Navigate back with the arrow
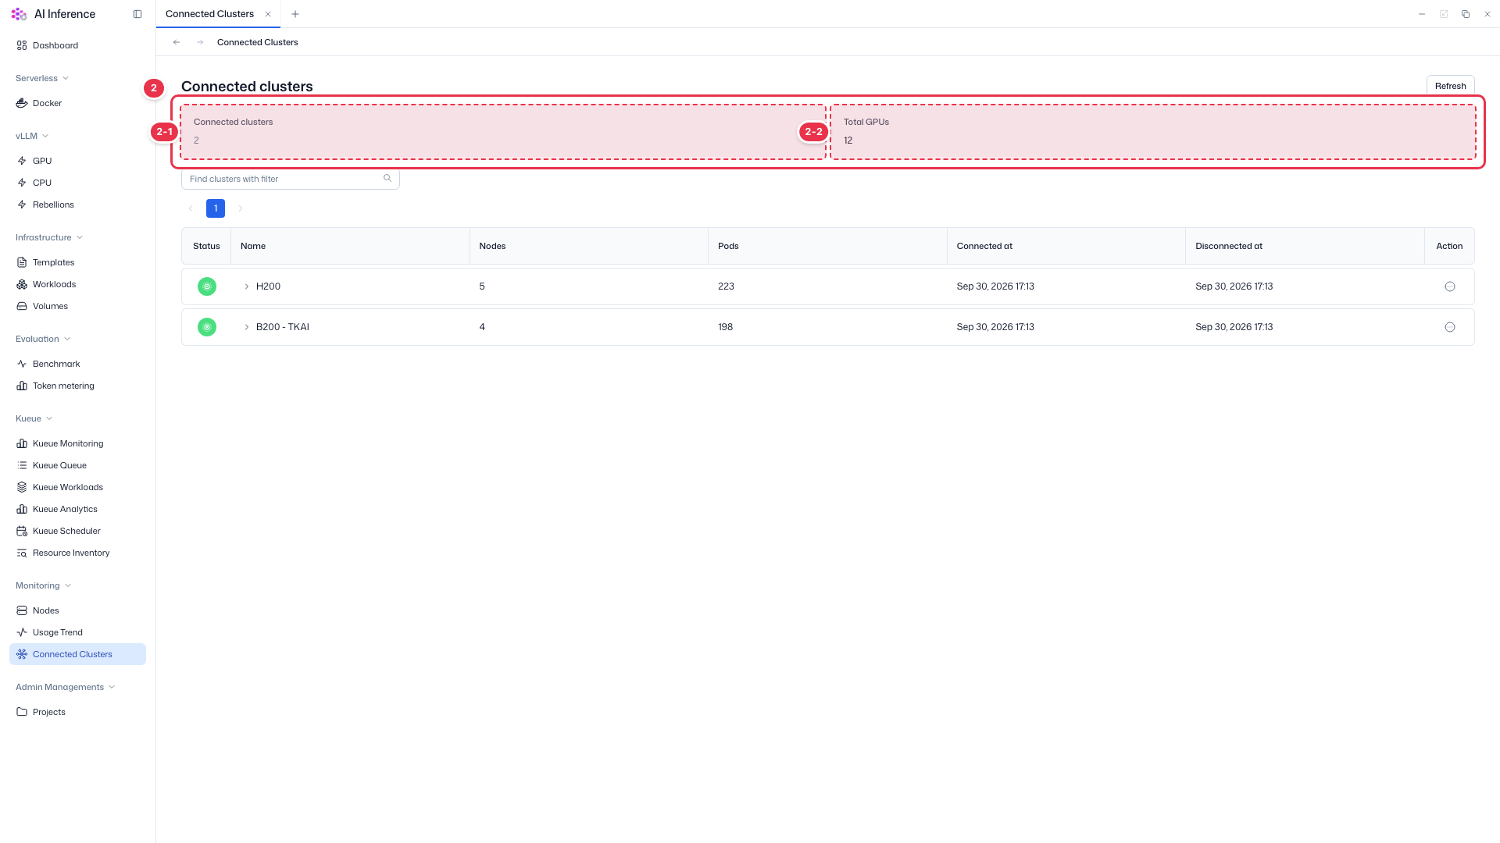This screenshot has height=843, width=1500. (x=177, y=42)
